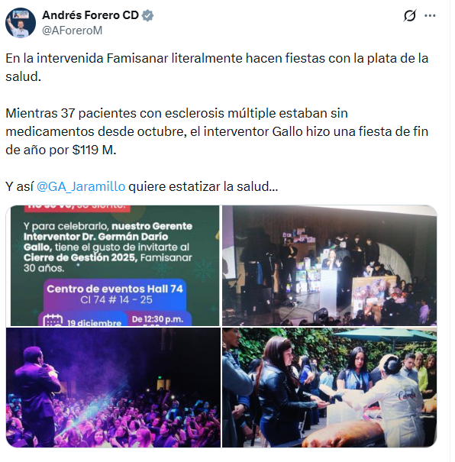Open the three-dot more options menu
The height and width of the screenshot is (462, 455).
point(430,15)
